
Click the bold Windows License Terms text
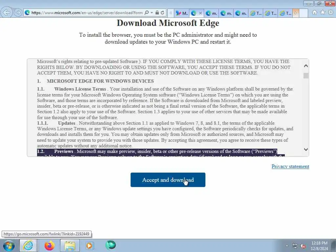[80, 89]
